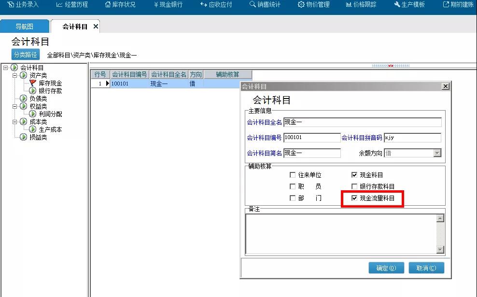Confirm with the 确定 button
Viewport: 477px width, 297px height.
click(x=386, y=268)
